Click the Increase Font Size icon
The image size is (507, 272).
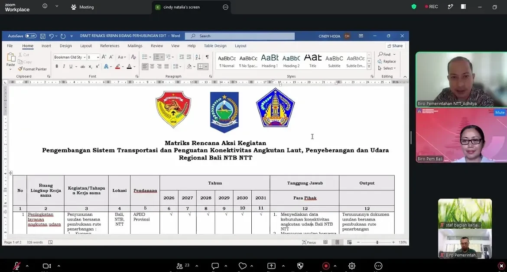point(104,57)
